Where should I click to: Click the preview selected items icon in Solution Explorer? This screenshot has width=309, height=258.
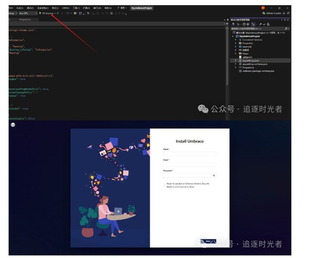(x=264, y=24)
